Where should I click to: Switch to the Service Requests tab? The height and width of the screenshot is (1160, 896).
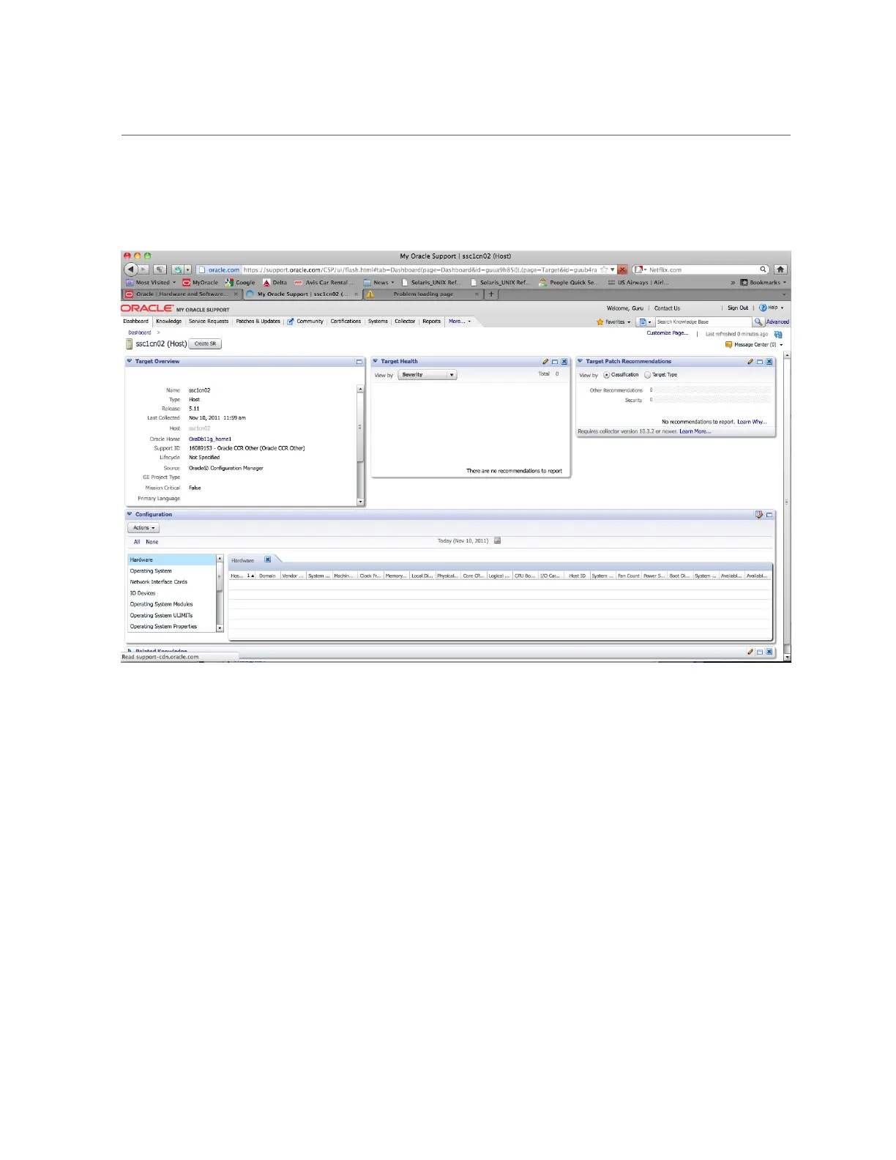[209, 321]
